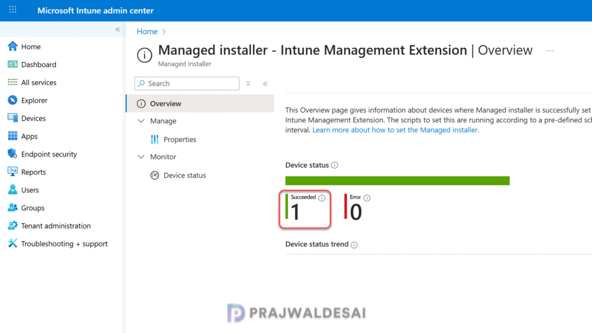Go to All services

39,83
